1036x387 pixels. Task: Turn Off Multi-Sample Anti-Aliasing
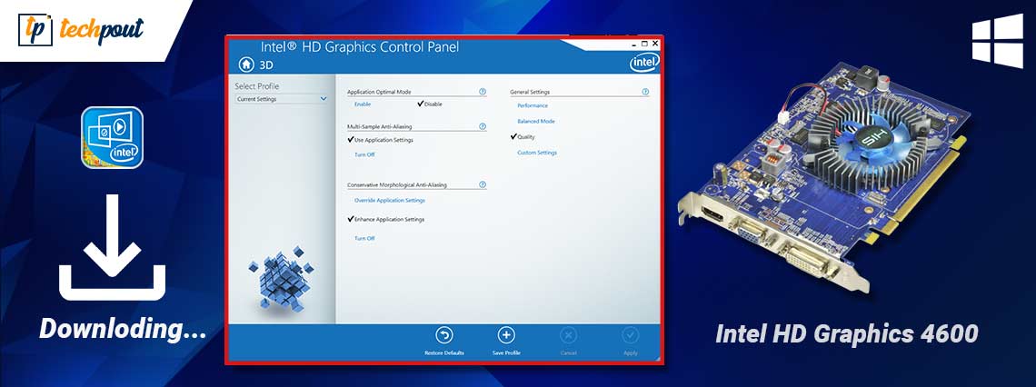coord(364,155)
